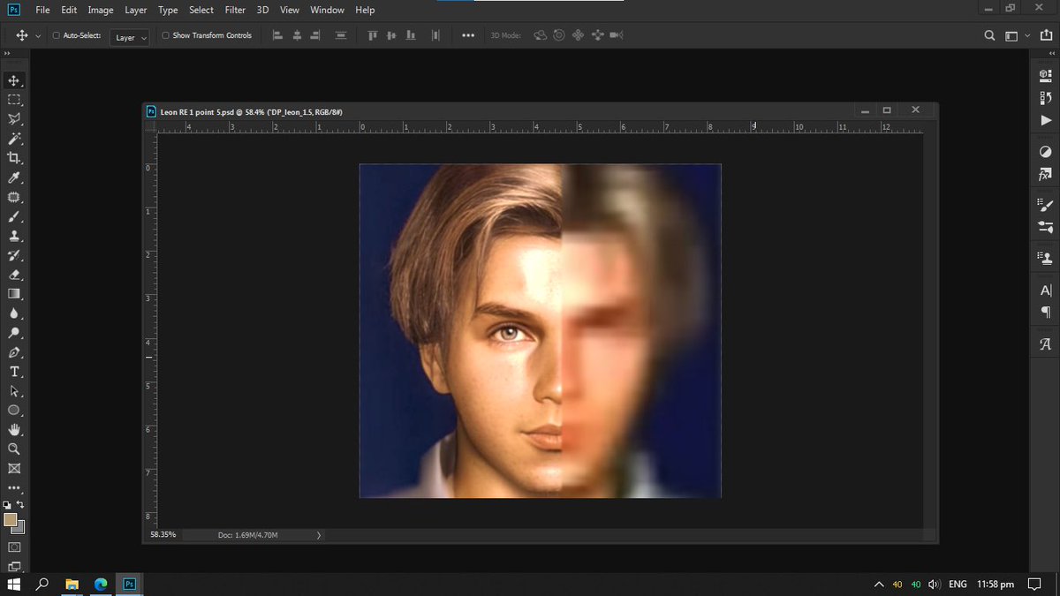Select the Rectangular Marquee tool
Screen dimensions: 1060x596
(14, 100)
